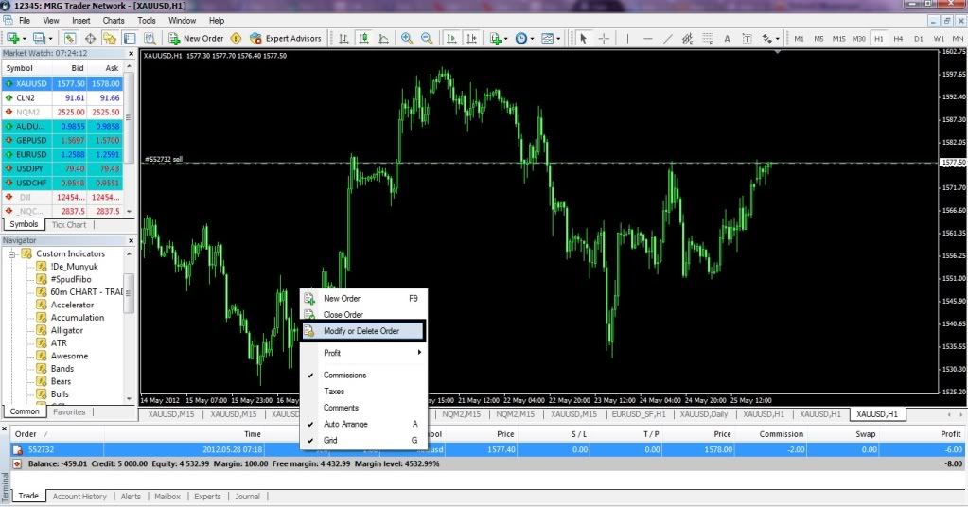Viewport: 968px width, 507px height.
Task: Activate the H1 timeframe button
Action: coord(878,38)
